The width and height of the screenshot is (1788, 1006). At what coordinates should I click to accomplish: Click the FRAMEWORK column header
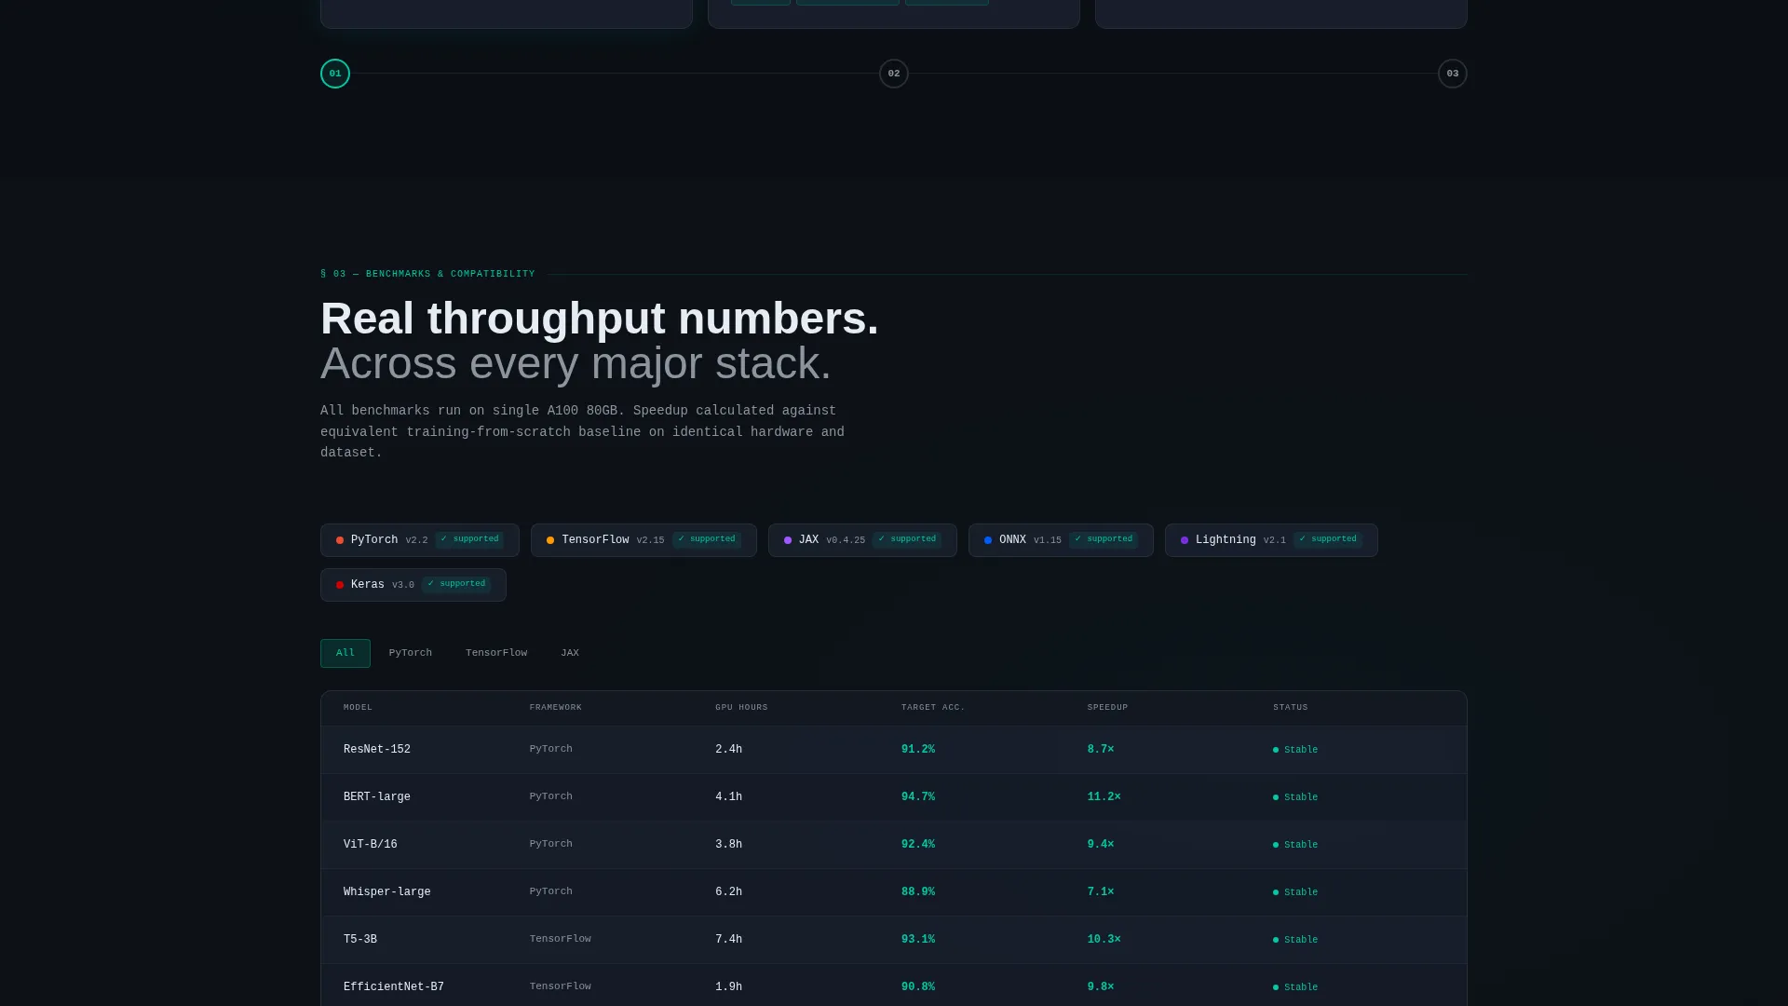[556, 708]
